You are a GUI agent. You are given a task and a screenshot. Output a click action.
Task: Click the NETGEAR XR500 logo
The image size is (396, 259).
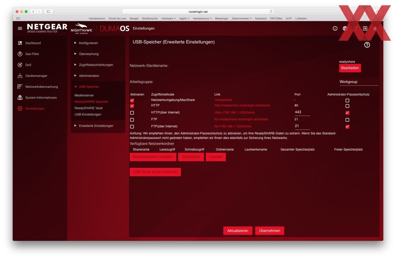47,28
